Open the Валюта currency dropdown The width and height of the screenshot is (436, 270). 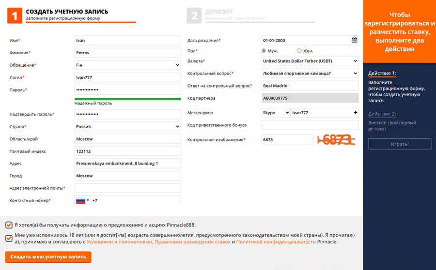310,61
